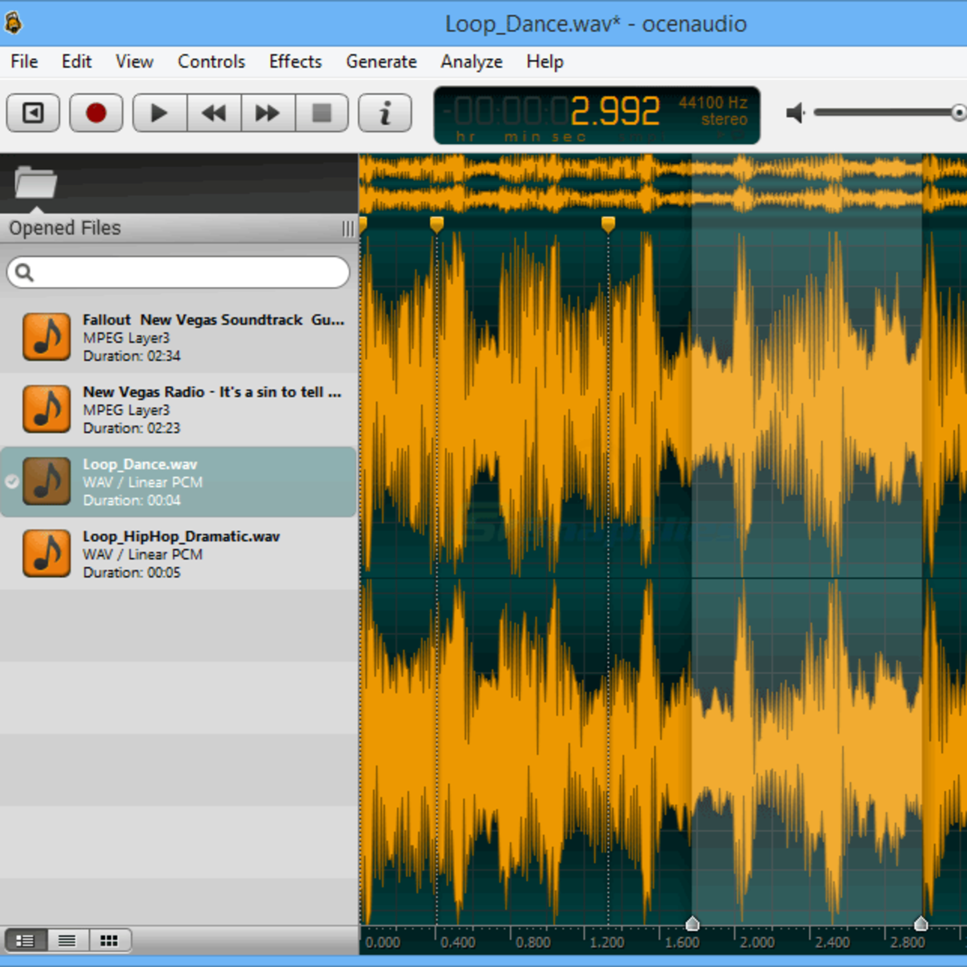Click the magnifier icon in search box

24,272
